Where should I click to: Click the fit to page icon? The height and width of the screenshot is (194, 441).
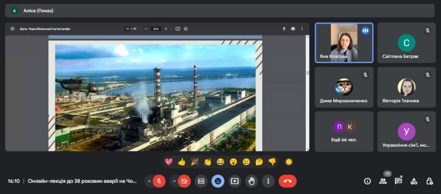(x=178, y=28)
